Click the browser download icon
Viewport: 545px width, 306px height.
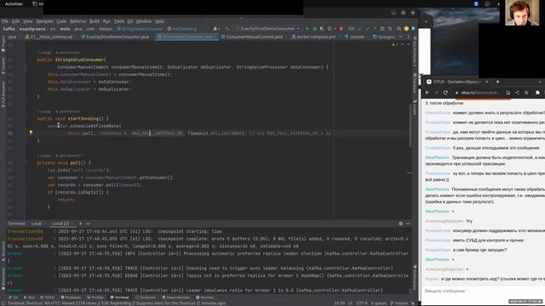click(x=508, y=93)
